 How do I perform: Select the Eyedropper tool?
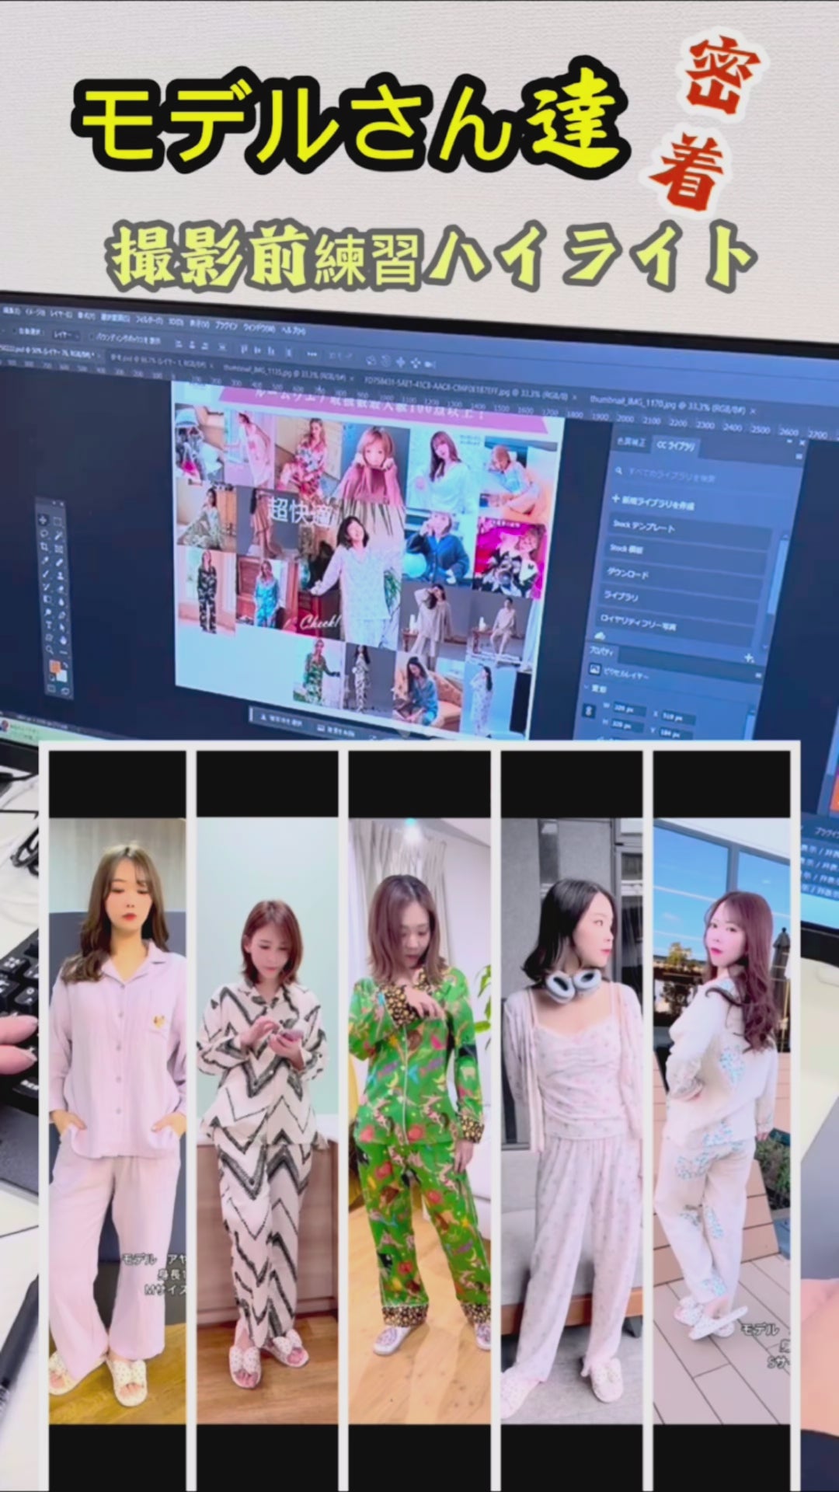(x=45, y=559)
